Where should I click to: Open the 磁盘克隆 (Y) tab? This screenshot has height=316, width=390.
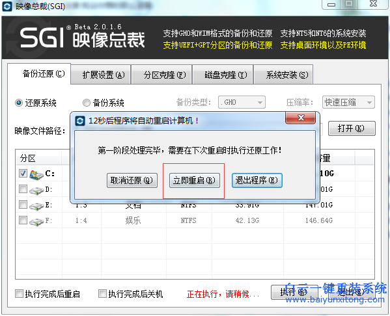pos(223,75)
